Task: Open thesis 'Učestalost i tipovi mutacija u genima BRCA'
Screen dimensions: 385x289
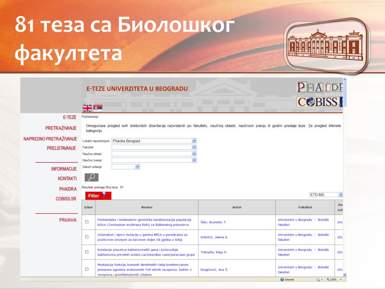Action: (142, 237)
